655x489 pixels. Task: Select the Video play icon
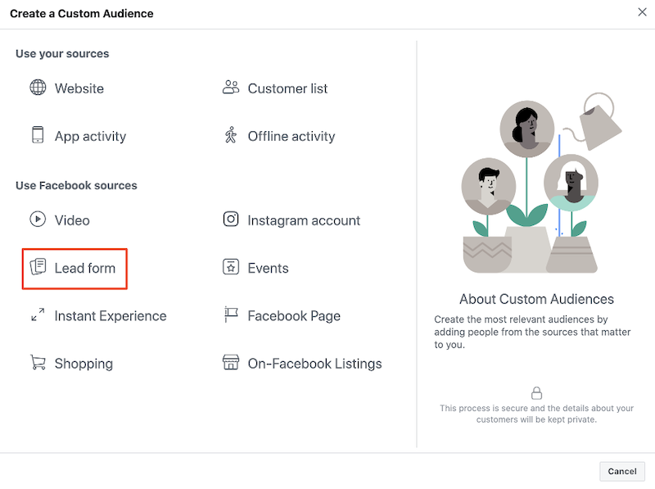point(38,220)
